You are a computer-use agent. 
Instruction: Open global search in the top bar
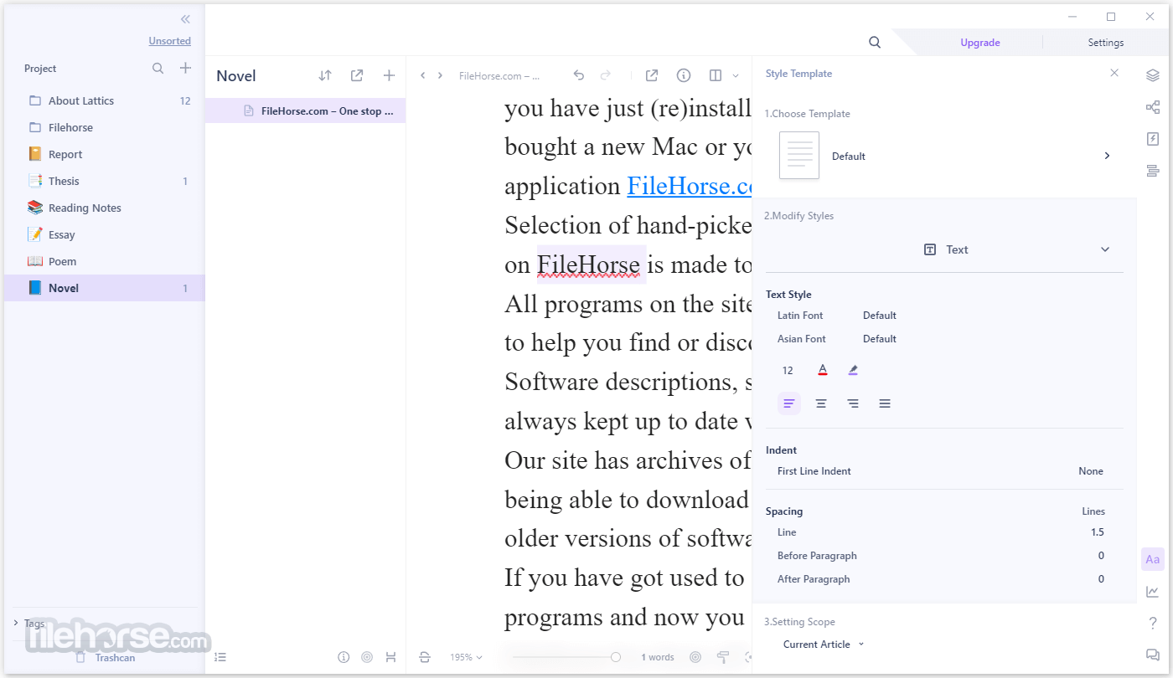[875, 43]
